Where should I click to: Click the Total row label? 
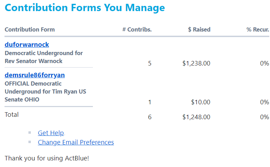point(12,115)
